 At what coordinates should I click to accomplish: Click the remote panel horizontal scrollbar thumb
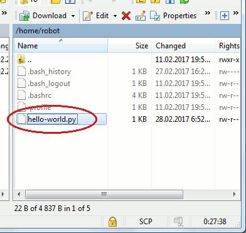coord(104,194)
